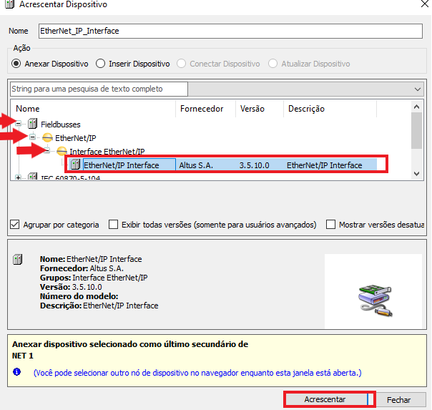
Task: Expand the IEC 60870-5-104 tree node
Action: (19, 177)
